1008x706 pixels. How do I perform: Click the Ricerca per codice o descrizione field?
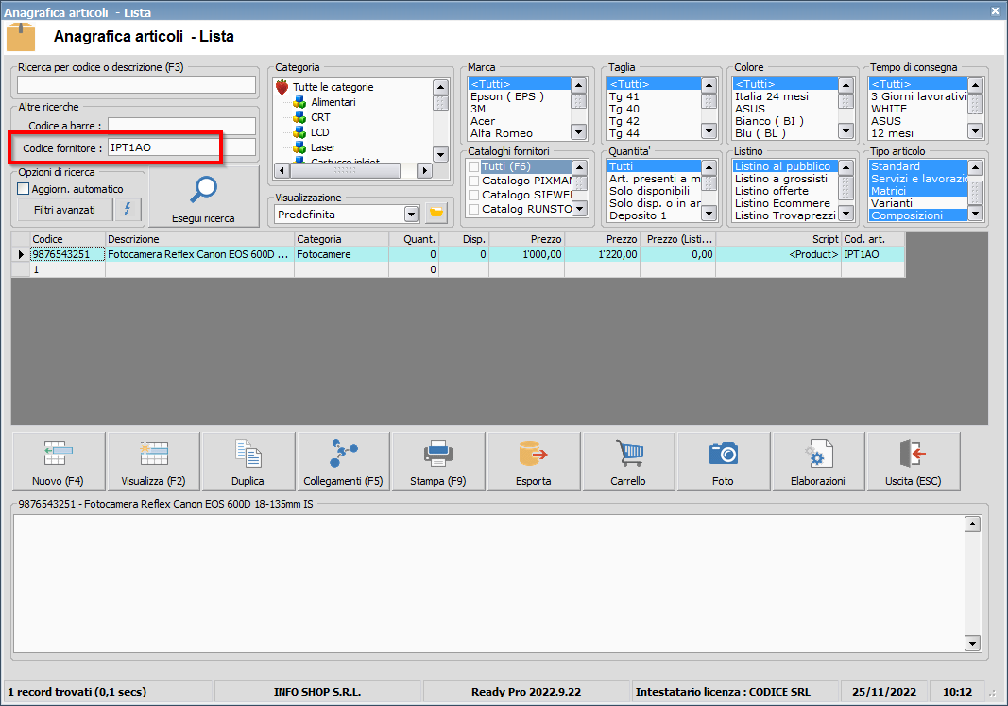tap(136, 85)
